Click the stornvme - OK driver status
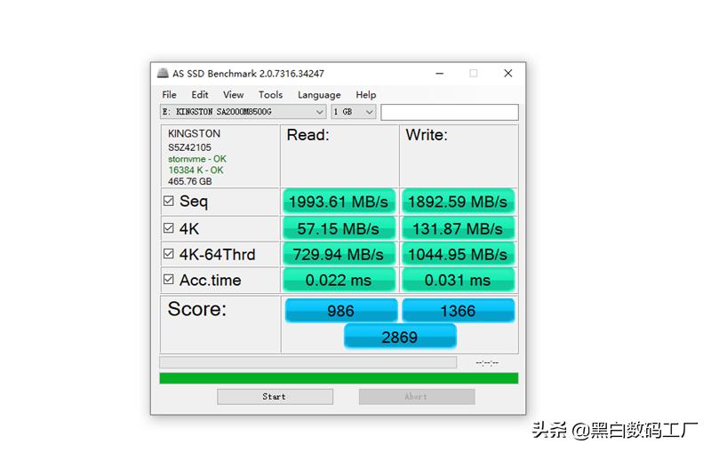711x452 pixels. click(x=196, y=159)
